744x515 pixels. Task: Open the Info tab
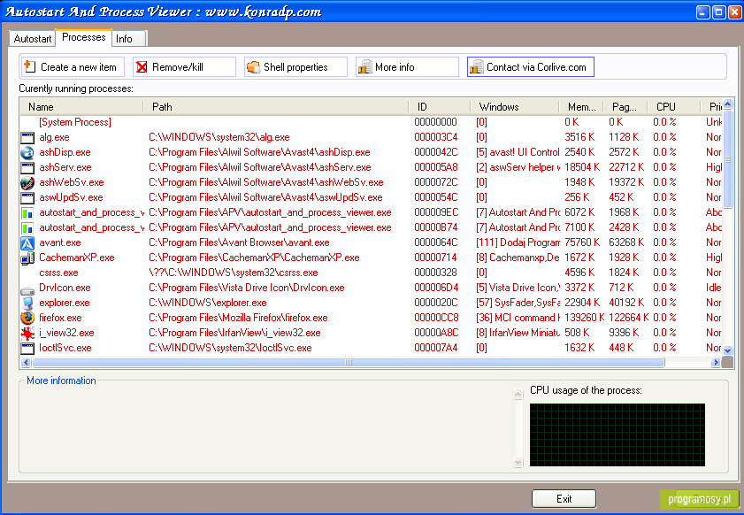point(129,38)
